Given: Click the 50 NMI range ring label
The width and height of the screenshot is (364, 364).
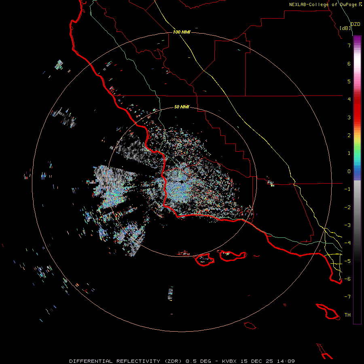Looking at the screenshot, I should [x=182, y=107].
